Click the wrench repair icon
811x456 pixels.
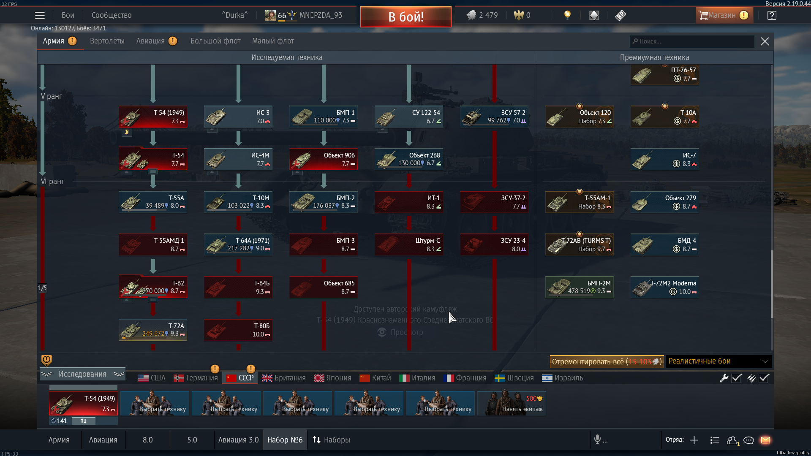tap(724, 378)
